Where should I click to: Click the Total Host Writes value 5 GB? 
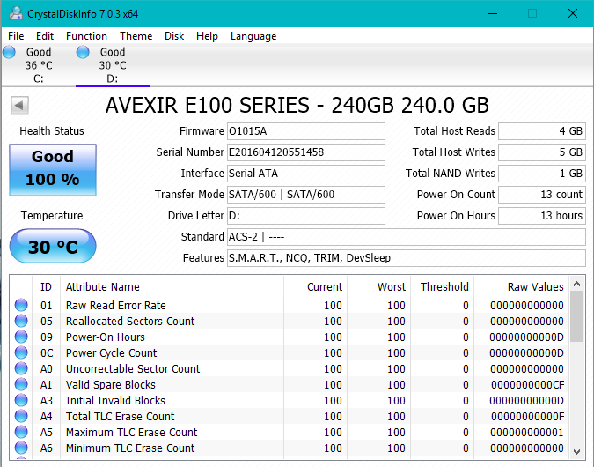tap(542, 152)
